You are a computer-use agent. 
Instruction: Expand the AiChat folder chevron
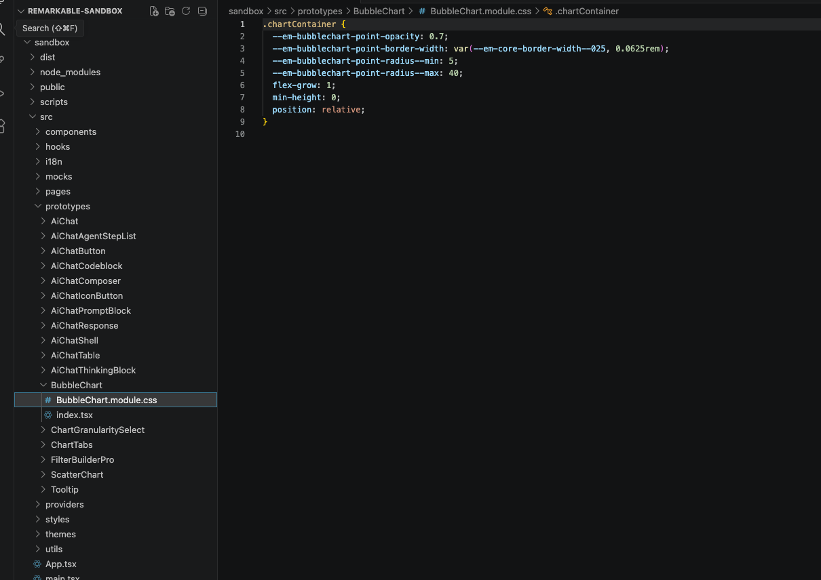[43, 221]
